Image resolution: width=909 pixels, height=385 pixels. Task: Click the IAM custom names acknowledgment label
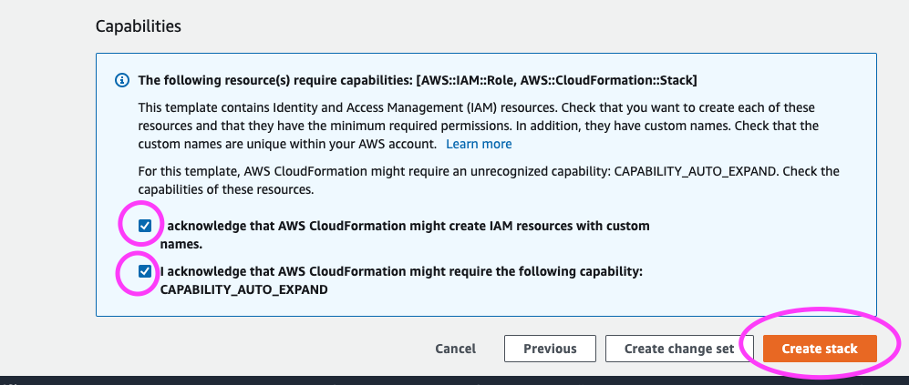[406, 226]
